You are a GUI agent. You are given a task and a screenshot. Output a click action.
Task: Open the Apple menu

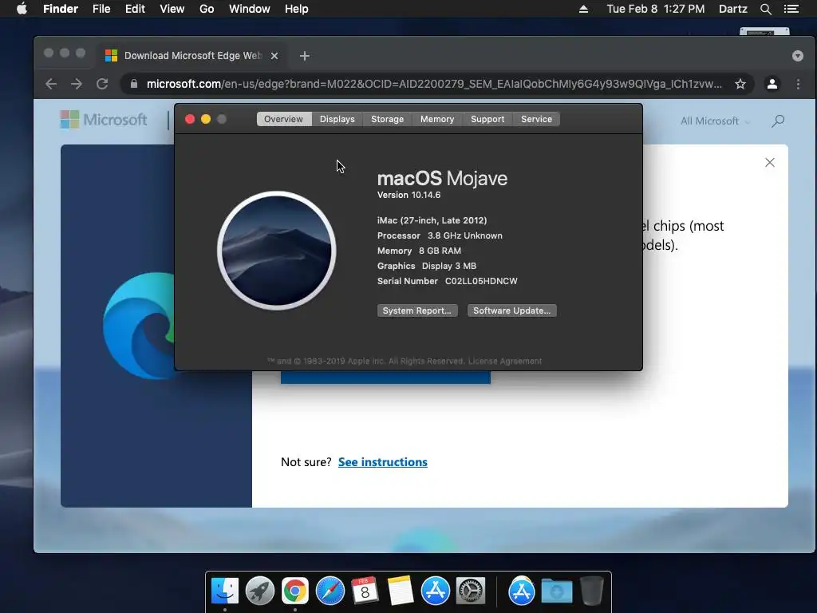22,9
